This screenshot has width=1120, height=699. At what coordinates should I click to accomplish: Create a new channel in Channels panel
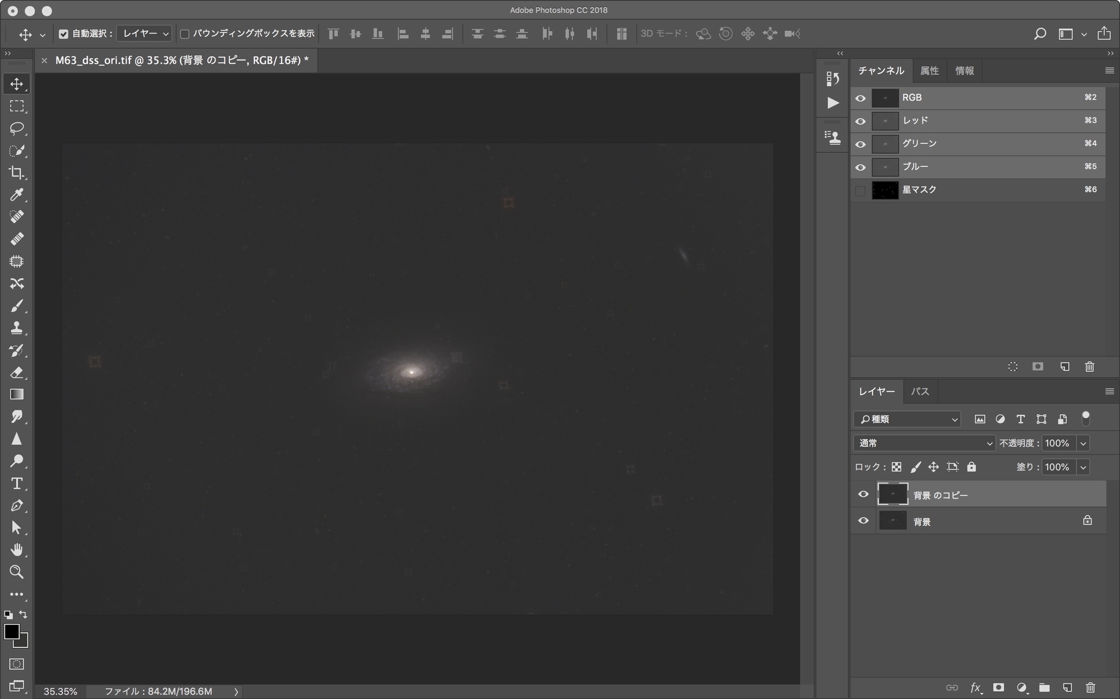tap(1065, 367)
